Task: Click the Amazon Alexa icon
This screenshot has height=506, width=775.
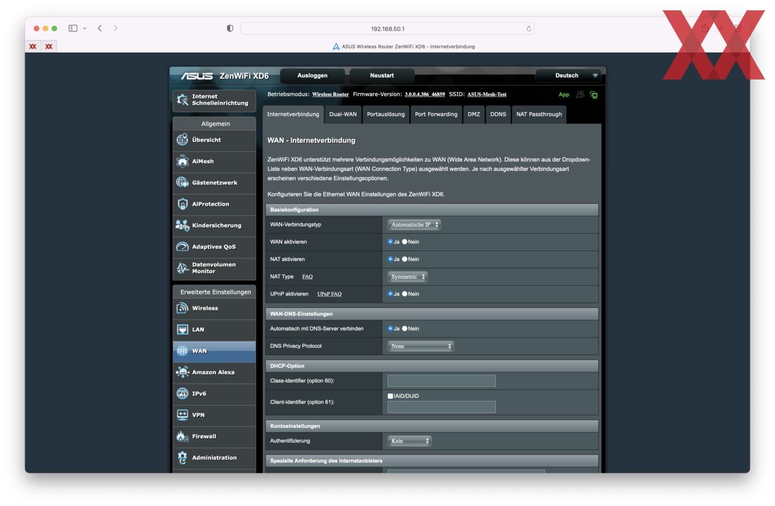Action: (x=182, y=372)
